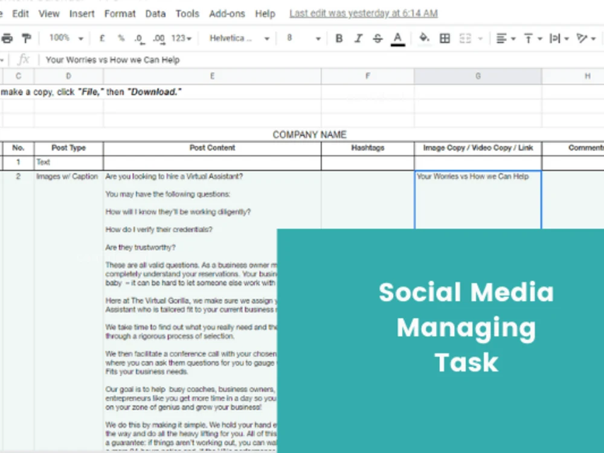Viewport: 604px width, 453px height.
Task: Select Image Copy / Video Copy / Link header
Action: (x=478, y=148)
